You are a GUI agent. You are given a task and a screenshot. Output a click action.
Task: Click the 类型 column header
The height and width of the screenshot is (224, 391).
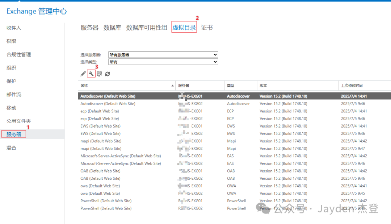[231, 86]
